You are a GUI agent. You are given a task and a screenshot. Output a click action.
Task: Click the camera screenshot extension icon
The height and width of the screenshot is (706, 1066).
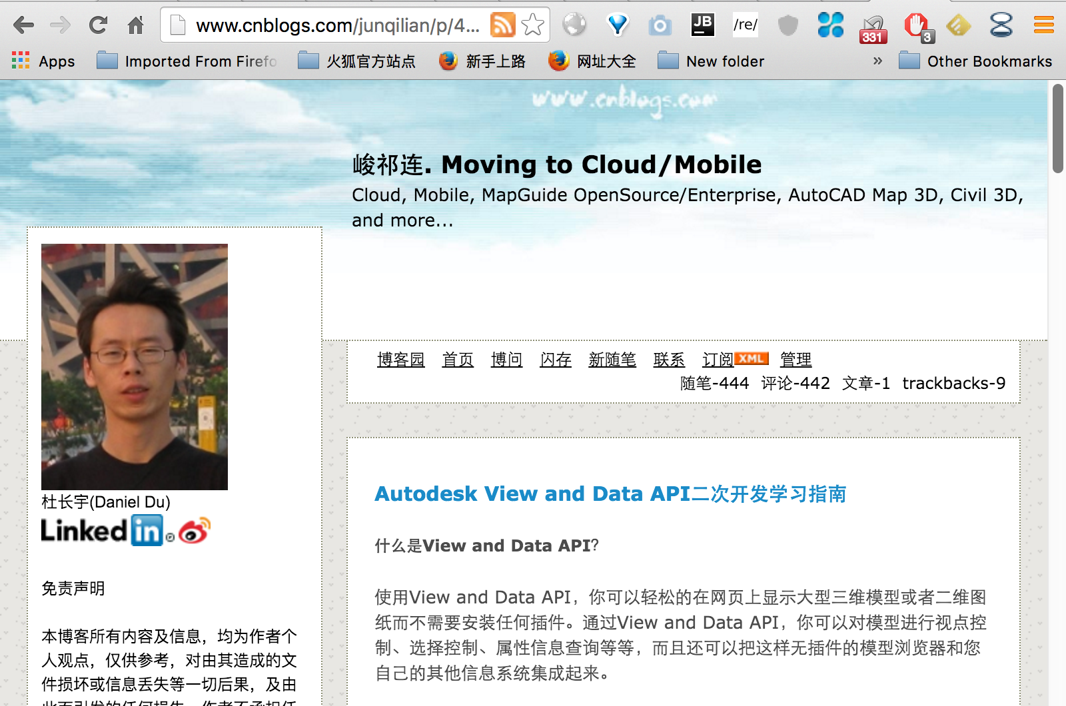(660, 25)
